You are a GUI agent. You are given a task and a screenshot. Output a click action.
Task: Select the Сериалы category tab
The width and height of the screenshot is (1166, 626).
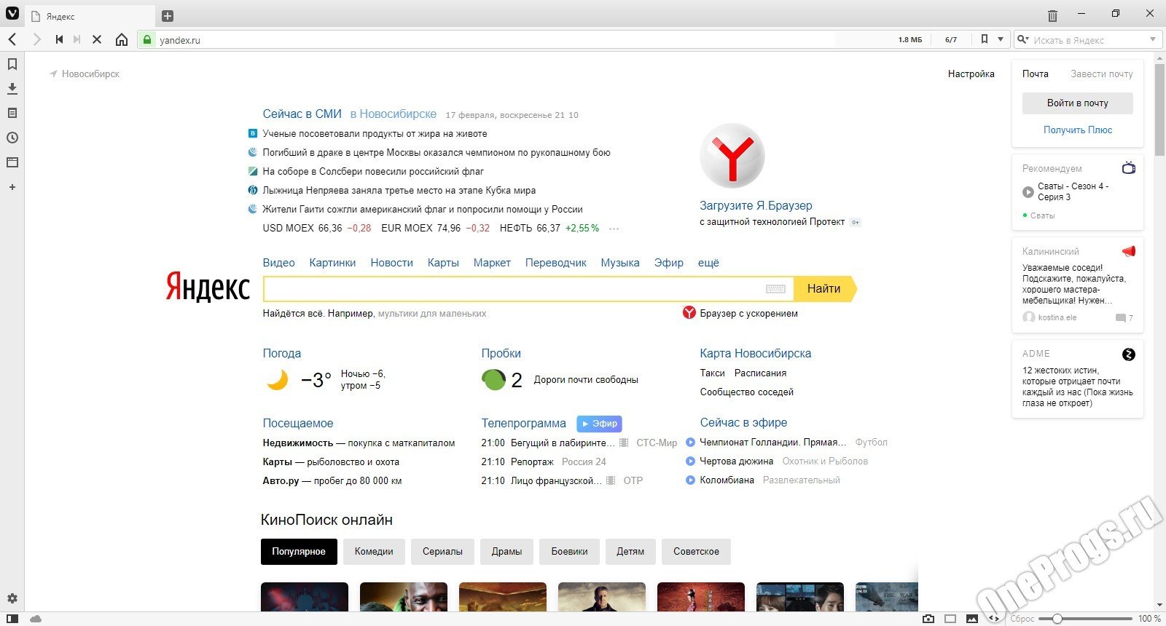tap(442, 552)
